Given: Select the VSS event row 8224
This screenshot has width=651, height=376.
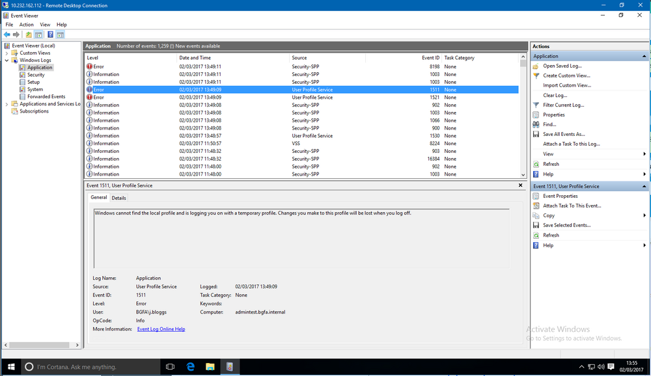Looking at the screenshot, I should [302, 144].
